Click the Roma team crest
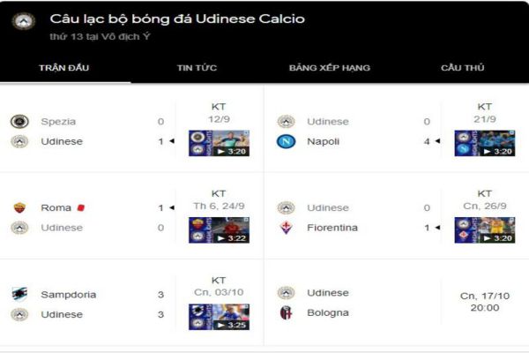529x353 pixels. [x=19, y=208]
